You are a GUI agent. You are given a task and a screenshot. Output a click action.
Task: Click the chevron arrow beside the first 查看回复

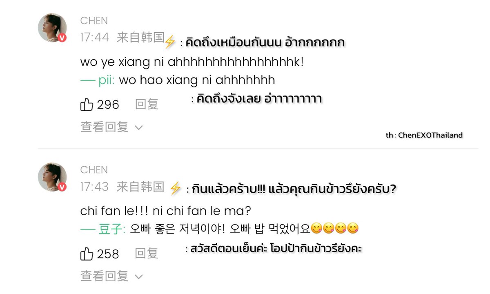coord(138,128)
